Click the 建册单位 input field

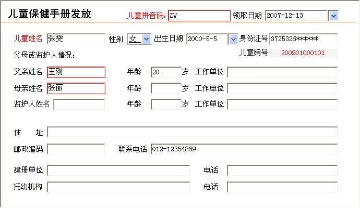tap(118, 170)
